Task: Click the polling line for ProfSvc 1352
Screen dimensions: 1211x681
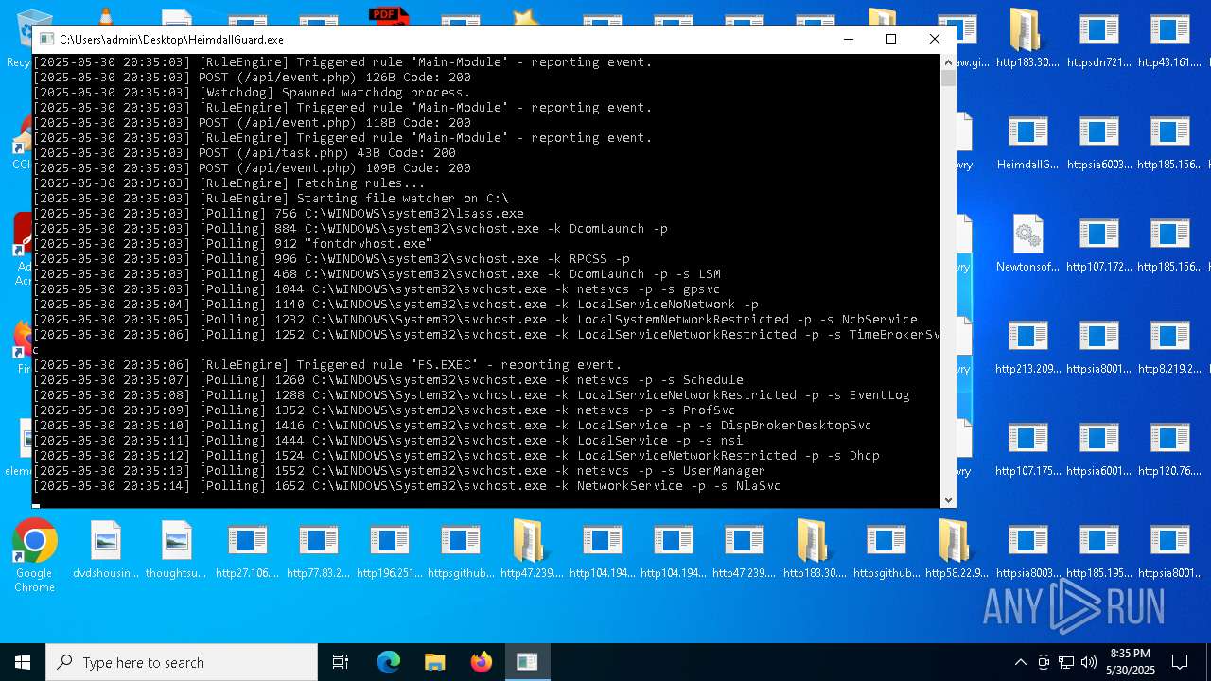Action: coord(384,410)
